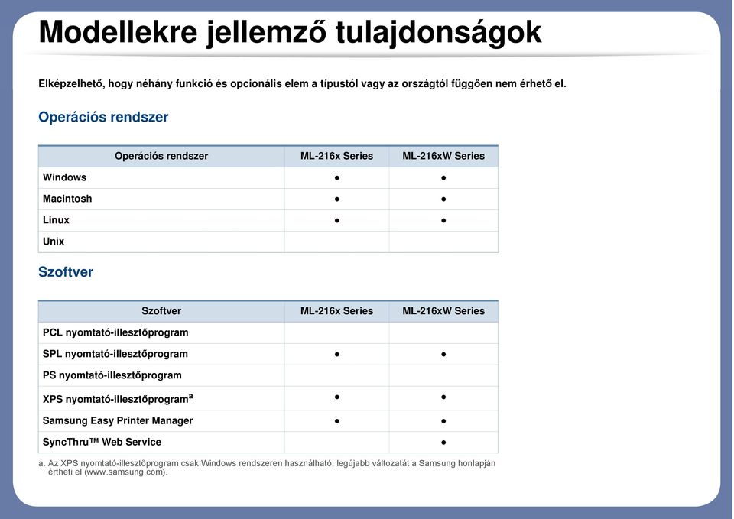Click Easy Printer Manager bullet under ML-216xW Series
734x519 pixels.
(x=443, y=421)
